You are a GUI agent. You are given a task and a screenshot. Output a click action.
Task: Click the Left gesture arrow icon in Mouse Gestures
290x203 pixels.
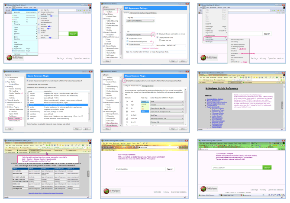(x=127, y=101)
